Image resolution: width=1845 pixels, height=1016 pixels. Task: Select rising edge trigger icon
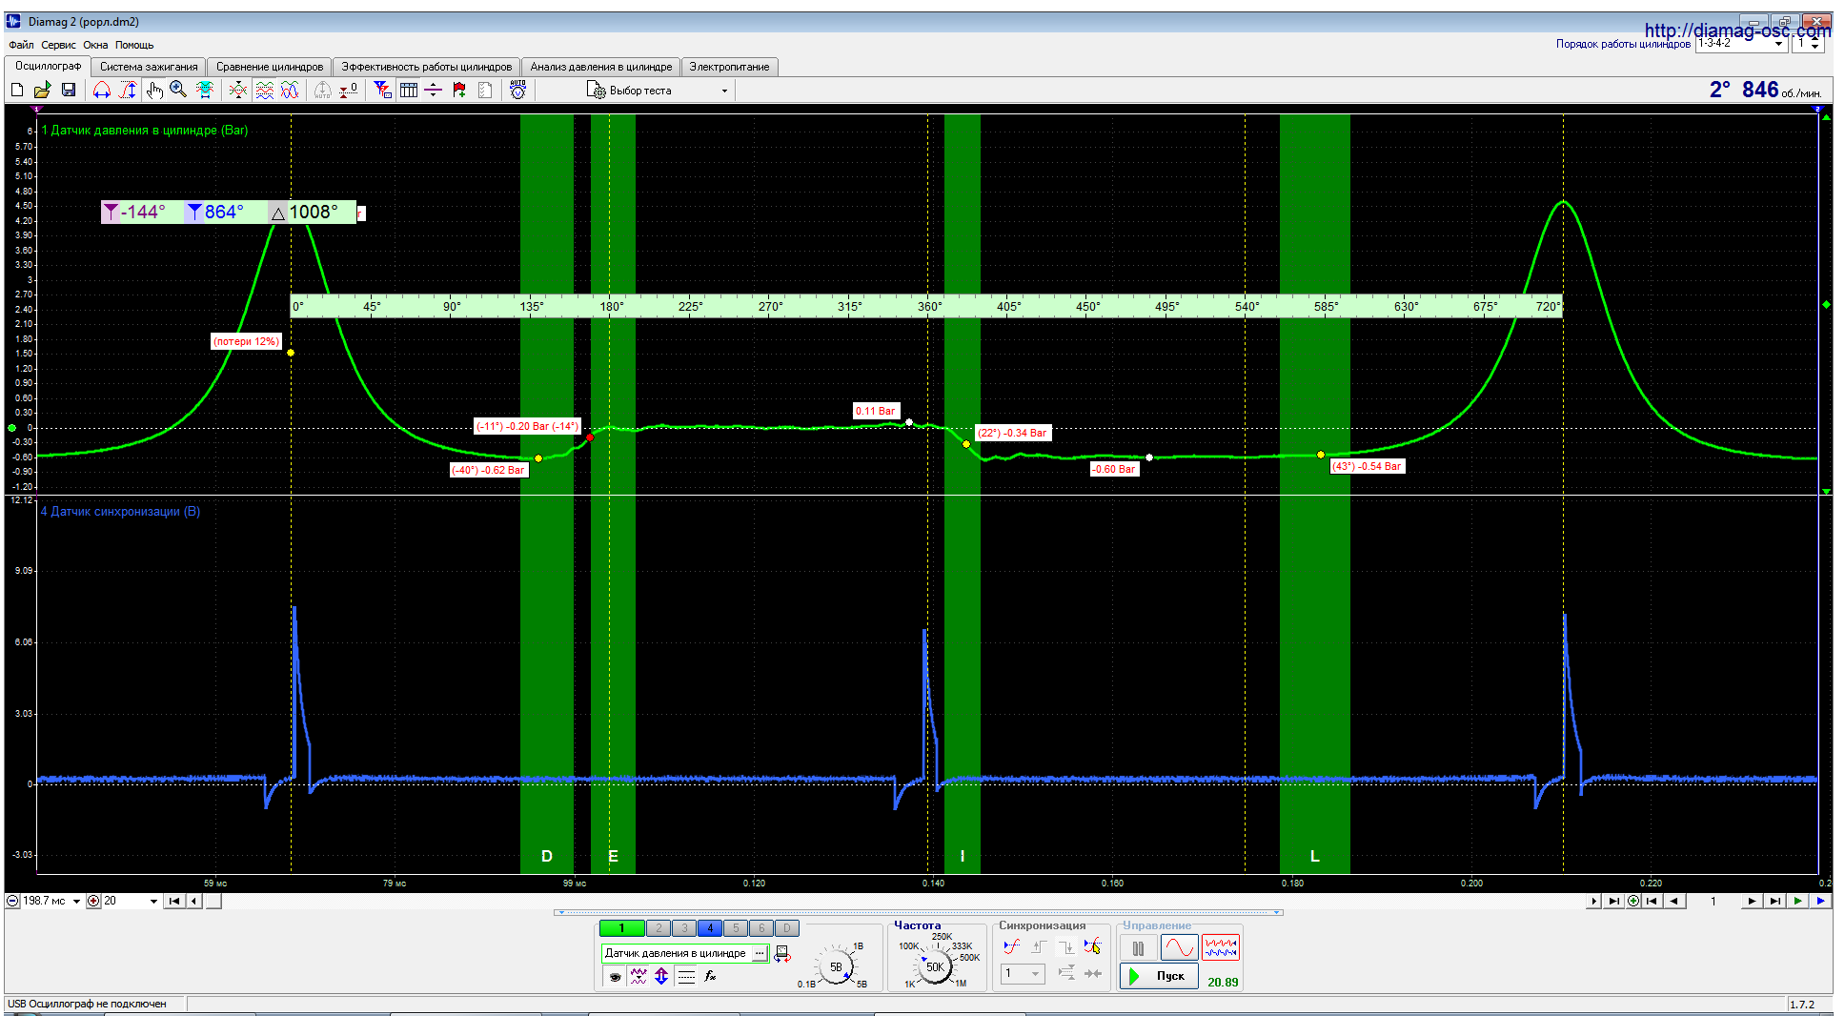tap(1040, 946)
